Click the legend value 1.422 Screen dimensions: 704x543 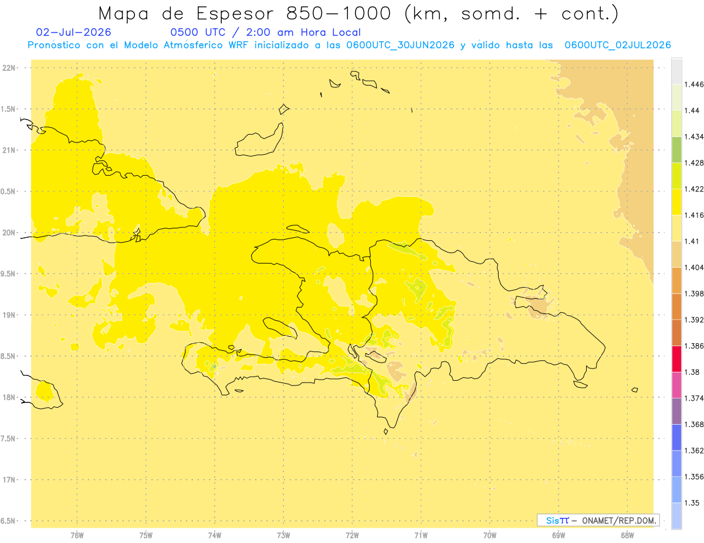click(x=693, y=189)
